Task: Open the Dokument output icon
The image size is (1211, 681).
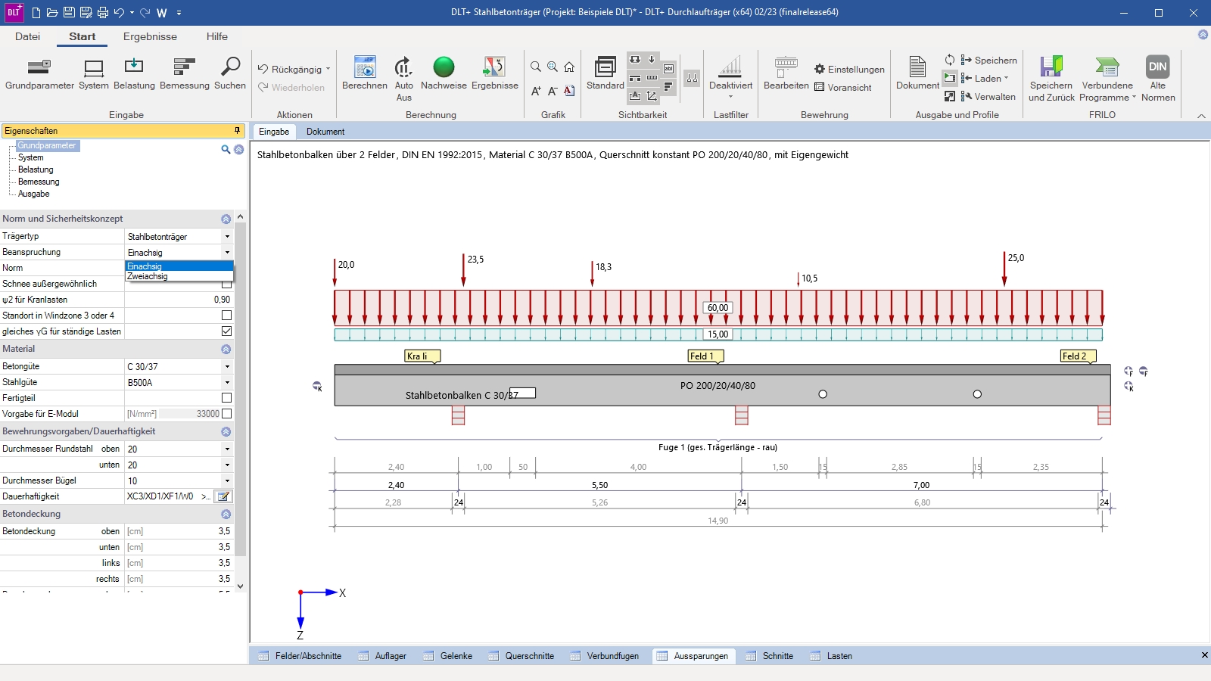Action: click(x=917, y=68)
